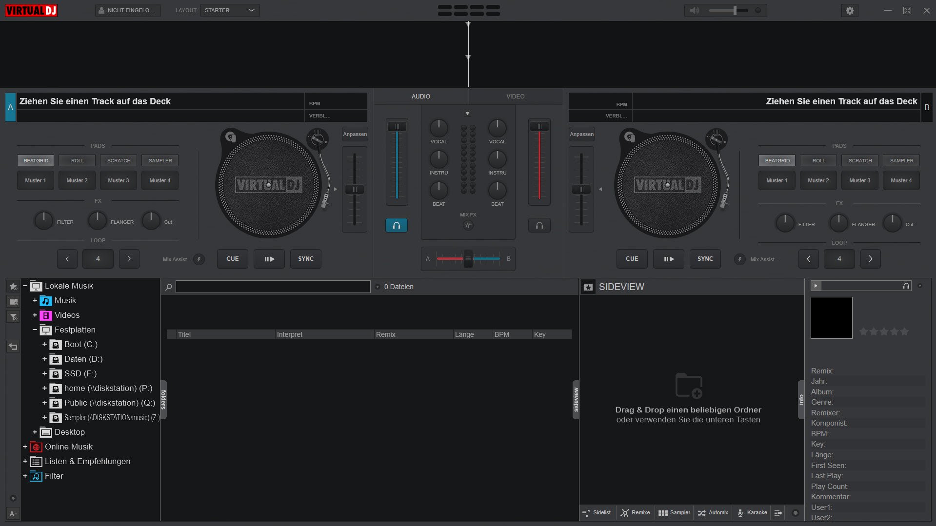
Task: Click the left sidebar filter funnel icon
Action: [14, 317]
